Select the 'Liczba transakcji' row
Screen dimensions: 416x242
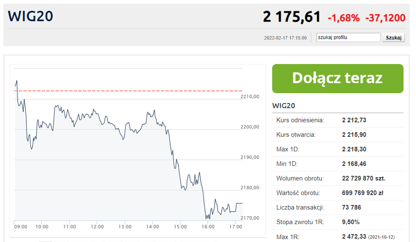[x=337, y=207]
